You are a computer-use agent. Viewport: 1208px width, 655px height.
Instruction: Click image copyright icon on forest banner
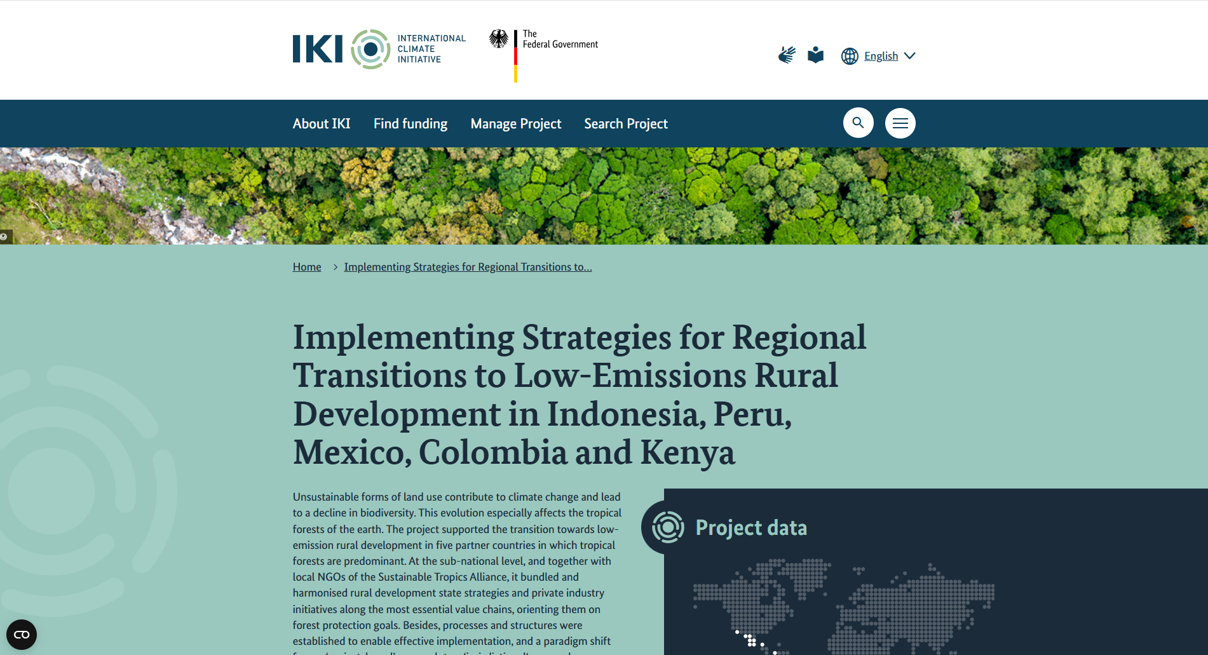(4, 237)
